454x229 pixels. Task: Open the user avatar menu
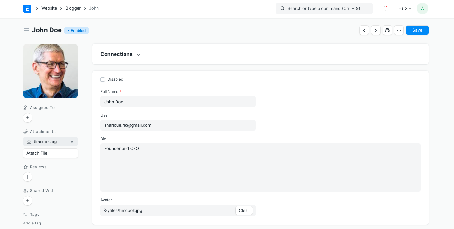[x=422, y=9]
